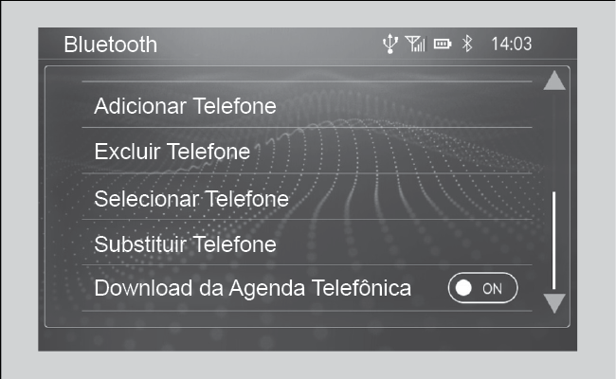Click the scrollbar track above the thumb
Viewport: 616px width, 379px height.
pos(554,141)
